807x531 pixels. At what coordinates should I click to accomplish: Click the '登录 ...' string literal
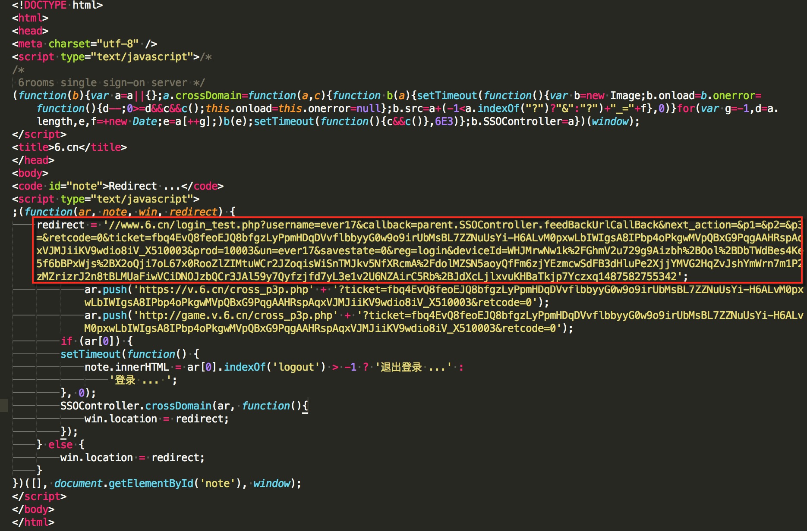point(142,380)
